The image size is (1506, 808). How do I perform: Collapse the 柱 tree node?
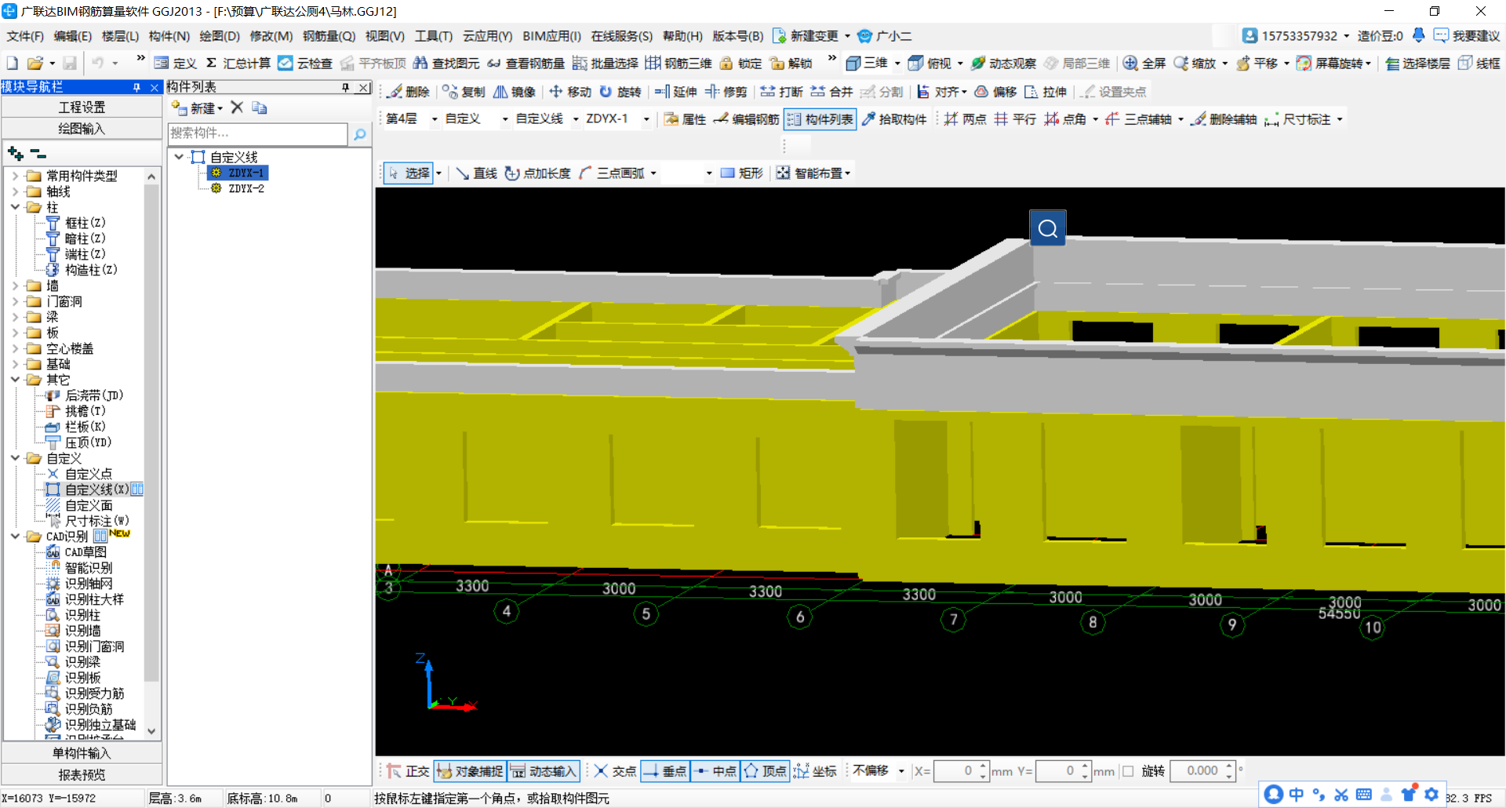pos(15,207)
